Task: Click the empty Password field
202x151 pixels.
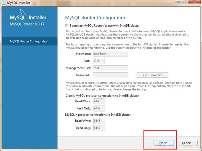Action: 110,75
